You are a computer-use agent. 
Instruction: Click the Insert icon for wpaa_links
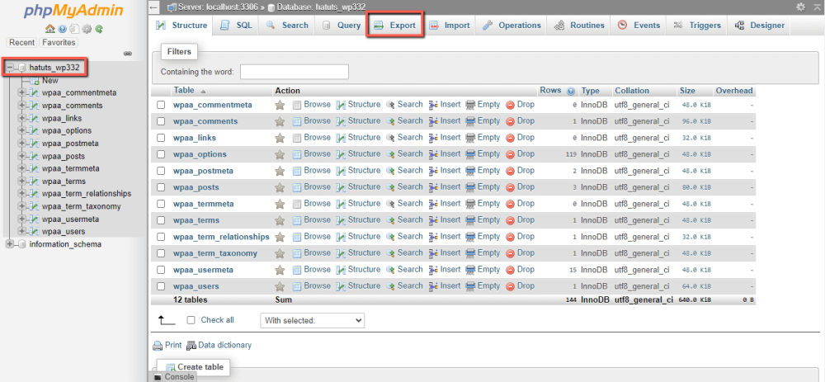434,138
